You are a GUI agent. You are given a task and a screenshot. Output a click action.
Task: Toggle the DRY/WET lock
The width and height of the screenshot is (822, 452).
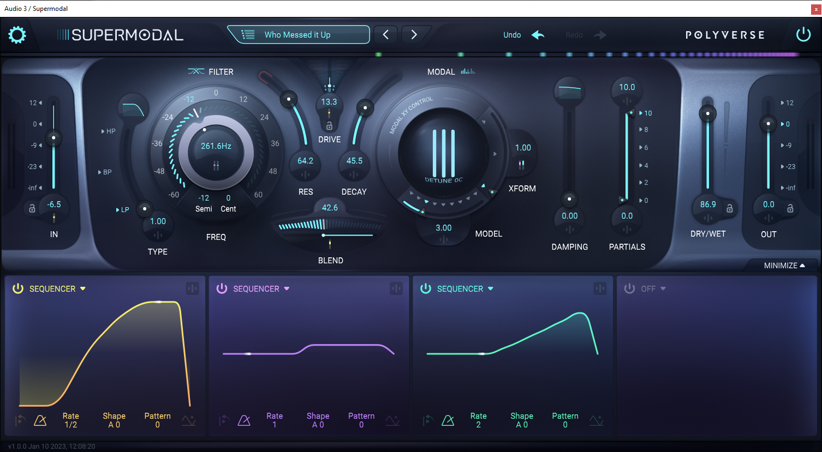[729, 208]
